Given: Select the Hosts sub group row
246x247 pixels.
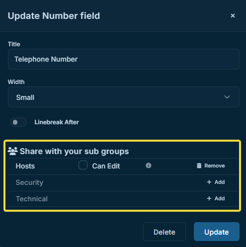Looking at the screenshot, I should [124, 166].
